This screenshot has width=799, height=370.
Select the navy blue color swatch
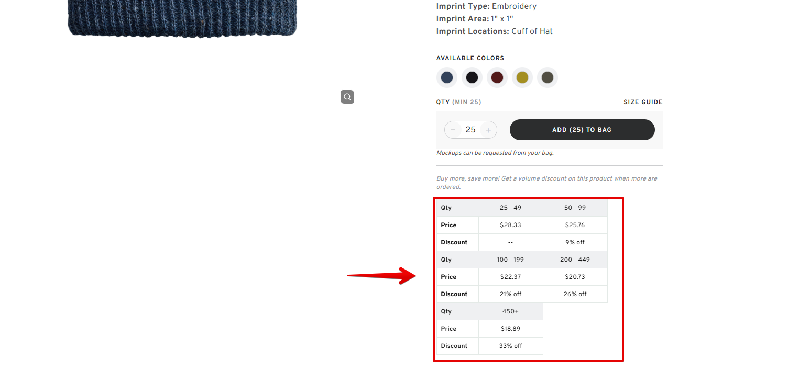[447, 77]
